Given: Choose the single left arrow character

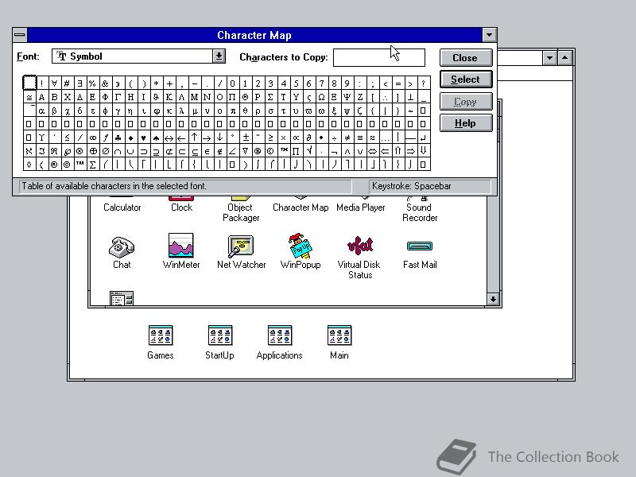Looking at the screenshot, I should (x=182, y=138).
